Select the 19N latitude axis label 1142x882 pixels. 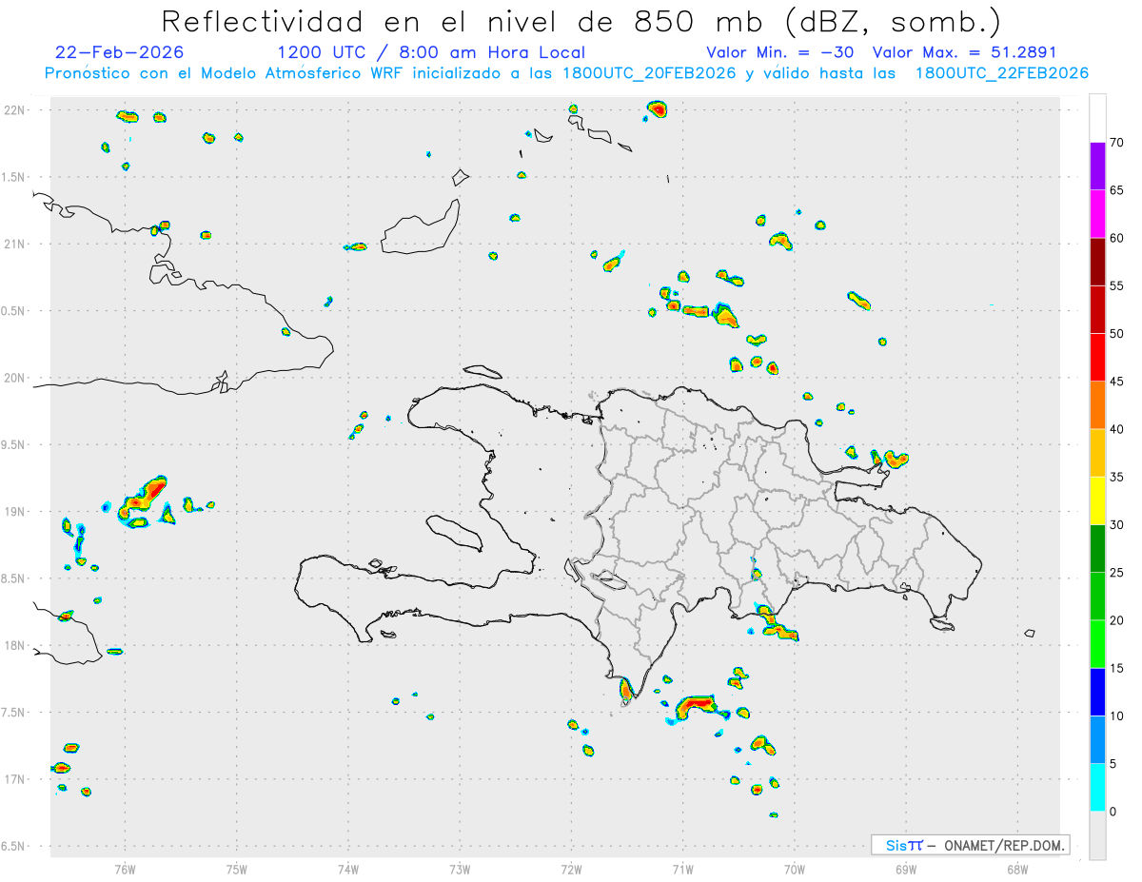point(14,512)
